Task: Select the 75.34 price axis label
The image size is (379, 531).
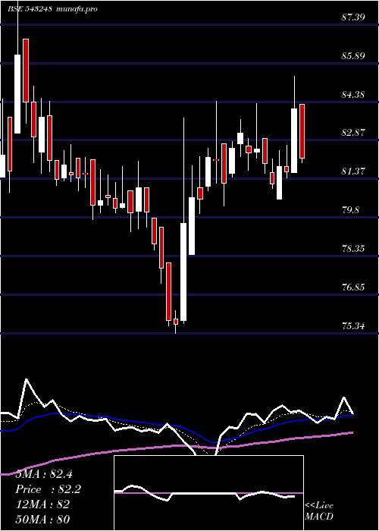Action: 353,325
